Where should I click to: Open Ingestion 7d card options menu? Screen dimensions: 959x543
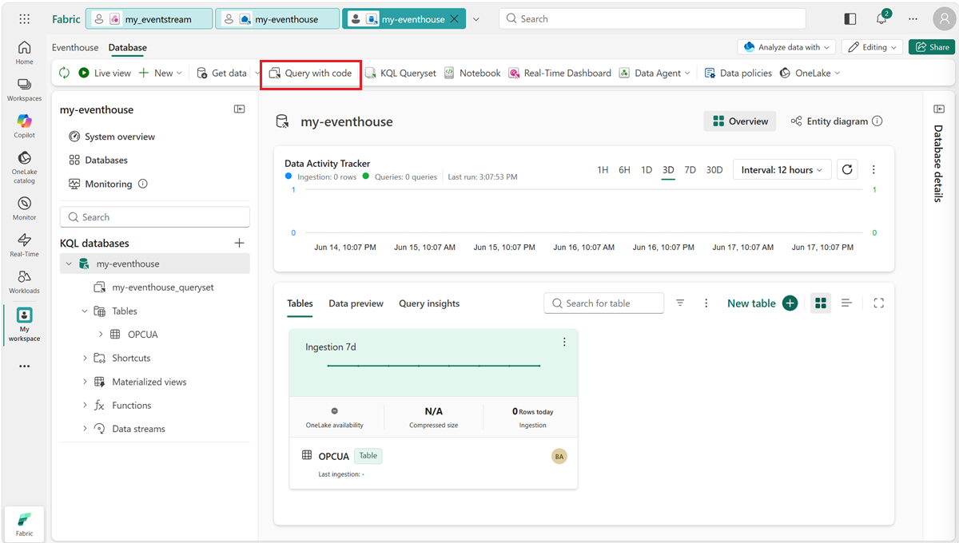tap(564, 342)
